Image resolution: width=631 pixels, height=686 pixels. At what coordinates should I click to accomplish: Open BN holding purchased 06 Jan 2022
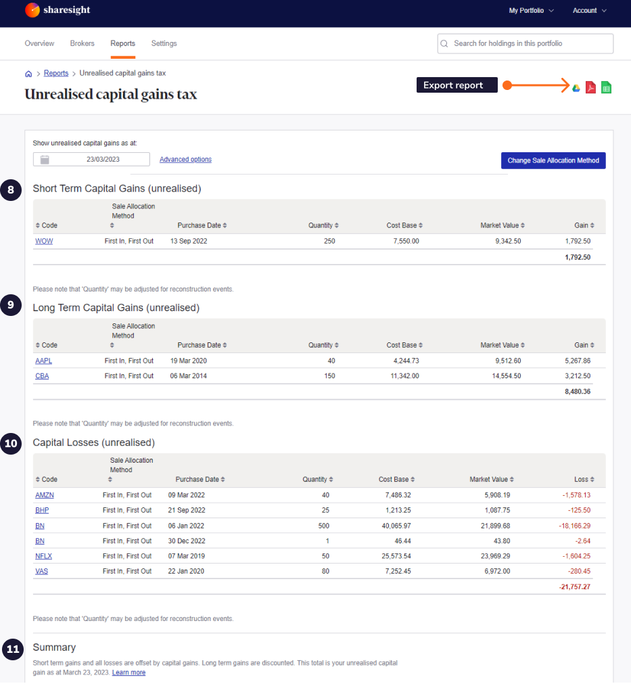(40, 526)
